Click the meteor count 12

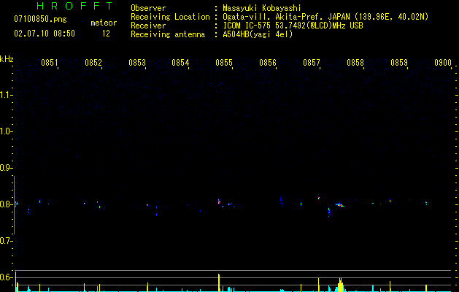[x=106, y=34]
